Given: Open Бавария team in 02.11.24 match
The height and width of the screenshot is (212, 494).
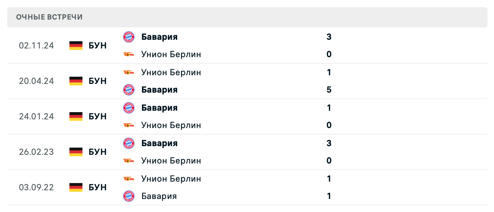Looking at the screenshot, I should [159, 37].
